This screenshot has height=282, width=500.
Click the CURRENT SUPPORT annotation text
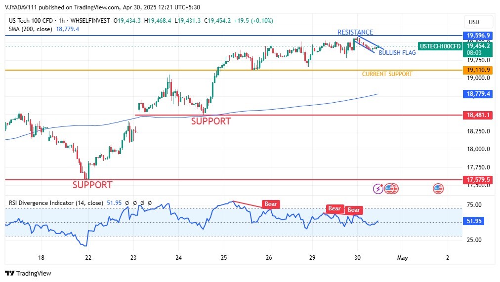tap(387, 74)
